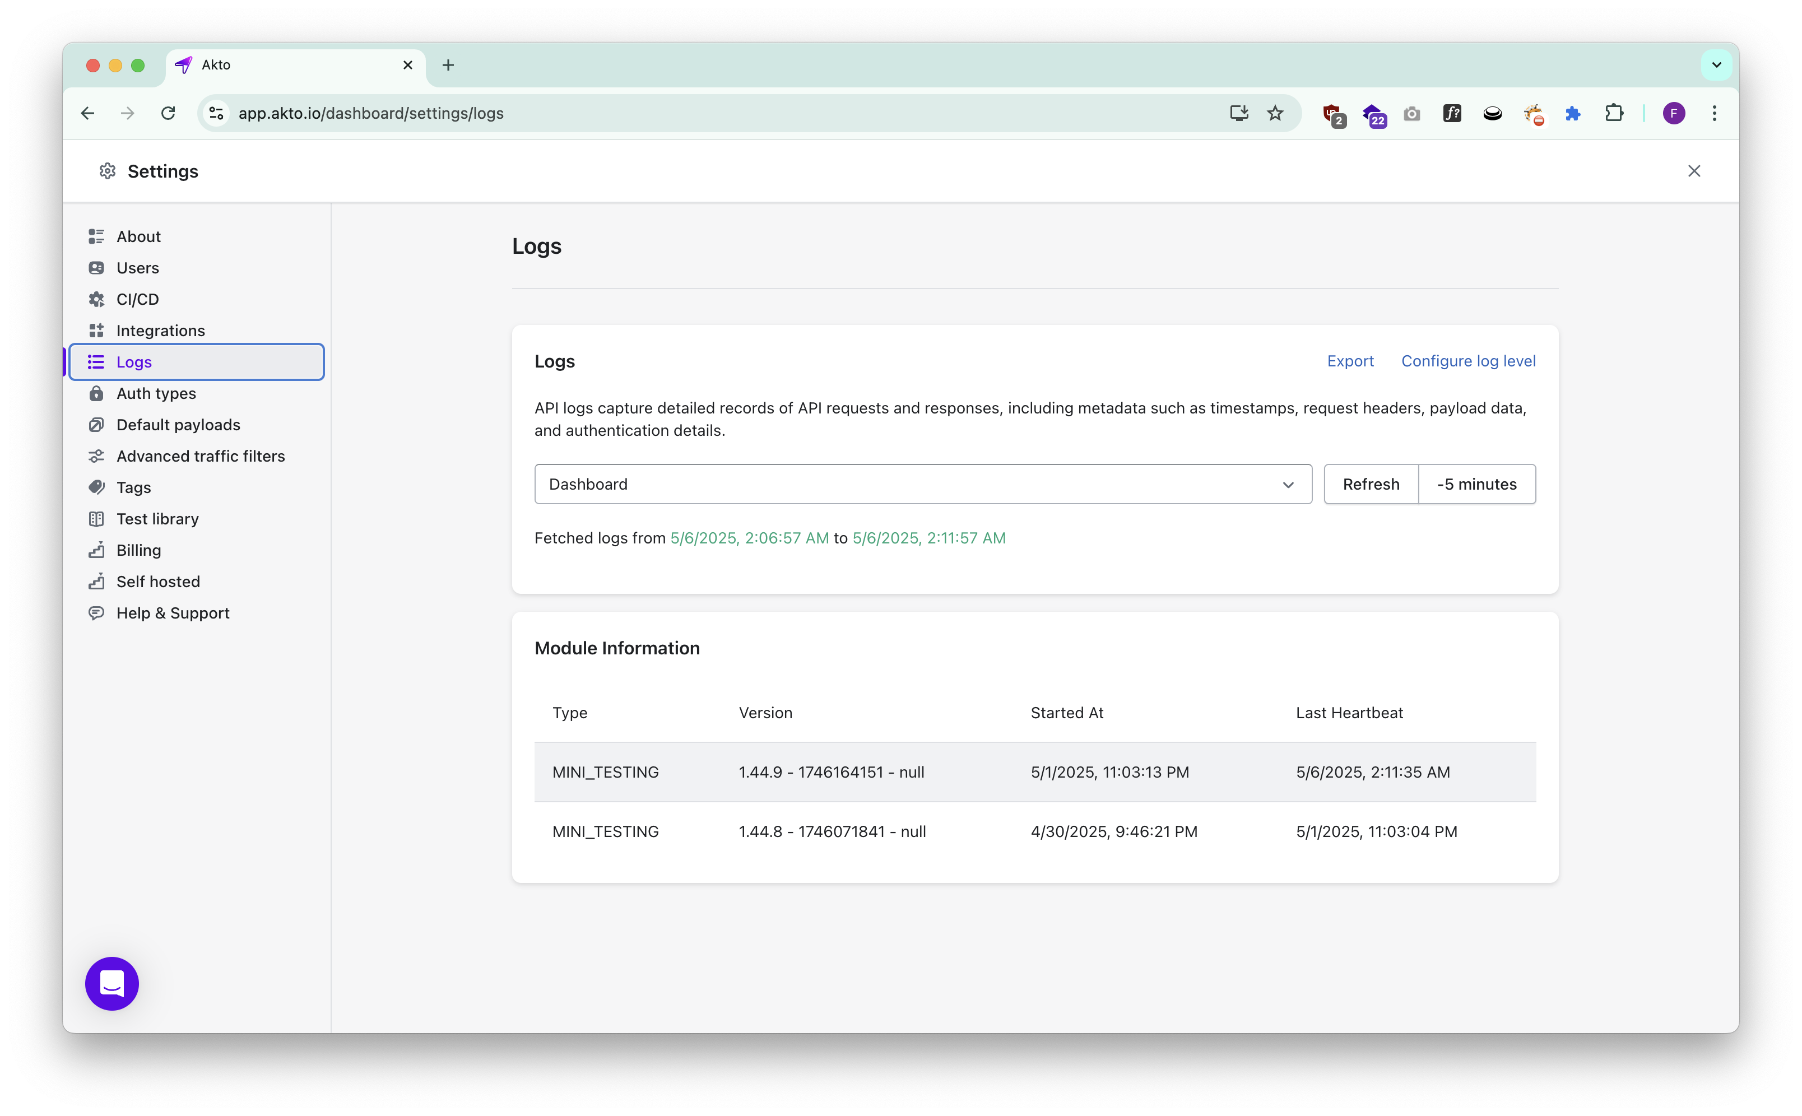This screenshot has width=1802, height=1116.
Task: Open Configure log level
Action: point(1467,361)
